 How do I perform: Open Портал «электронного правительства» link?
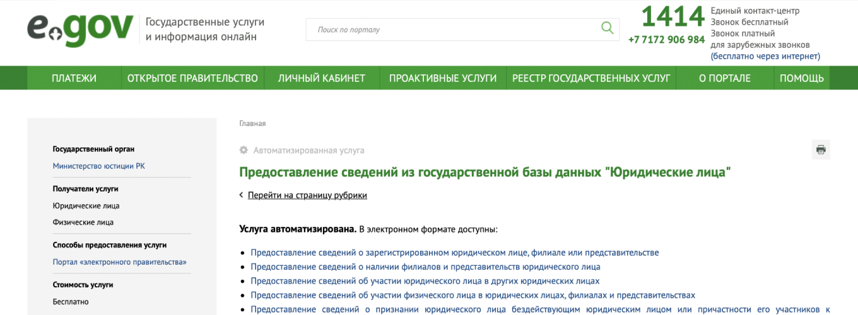tap(120, 262)
